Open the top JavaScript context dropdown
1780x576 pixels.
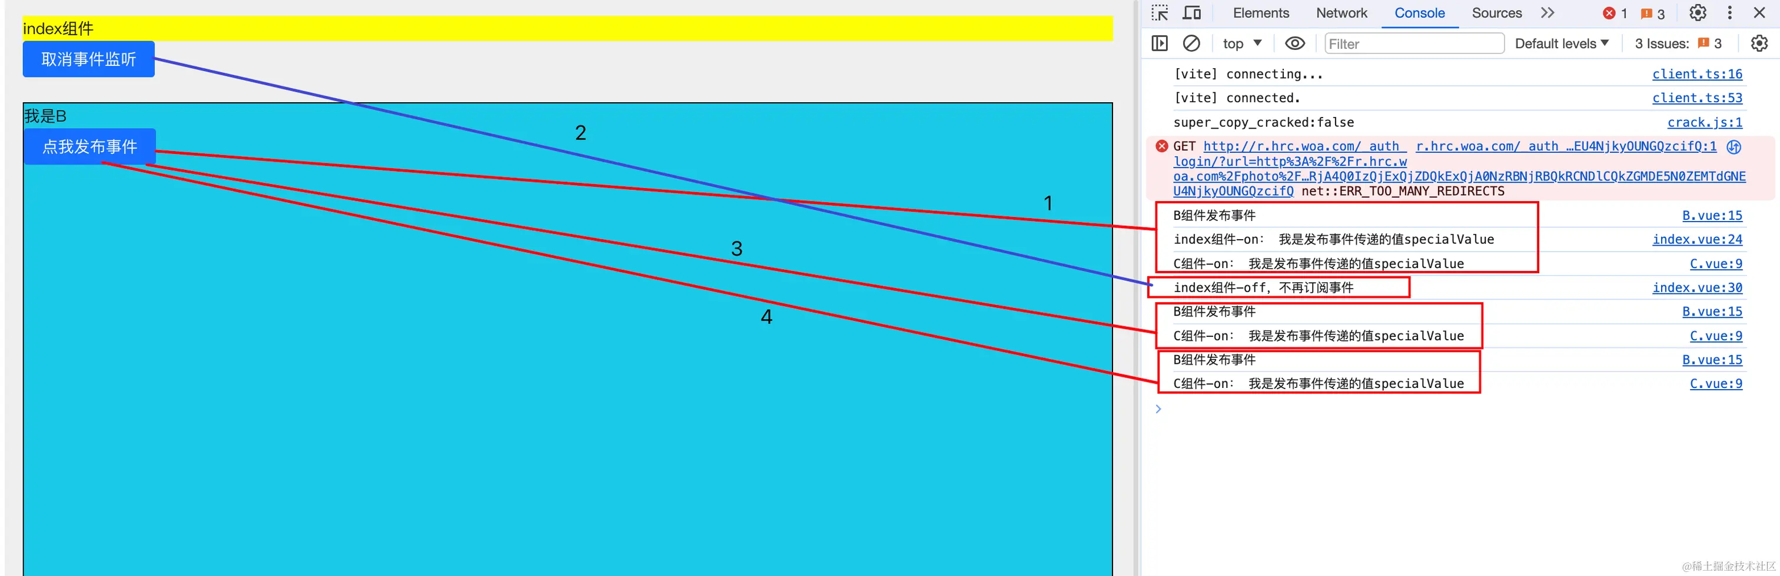click(1242, 43)
